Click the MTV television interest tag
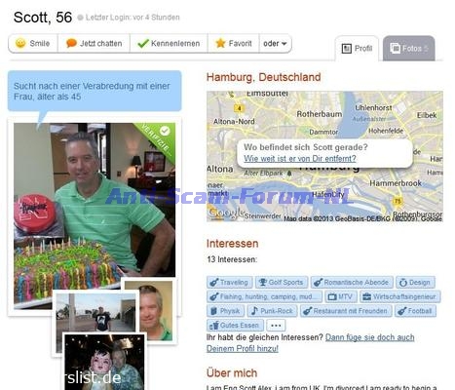The width and height of the screenshot is (455, 390). click(x=341, y=296)
